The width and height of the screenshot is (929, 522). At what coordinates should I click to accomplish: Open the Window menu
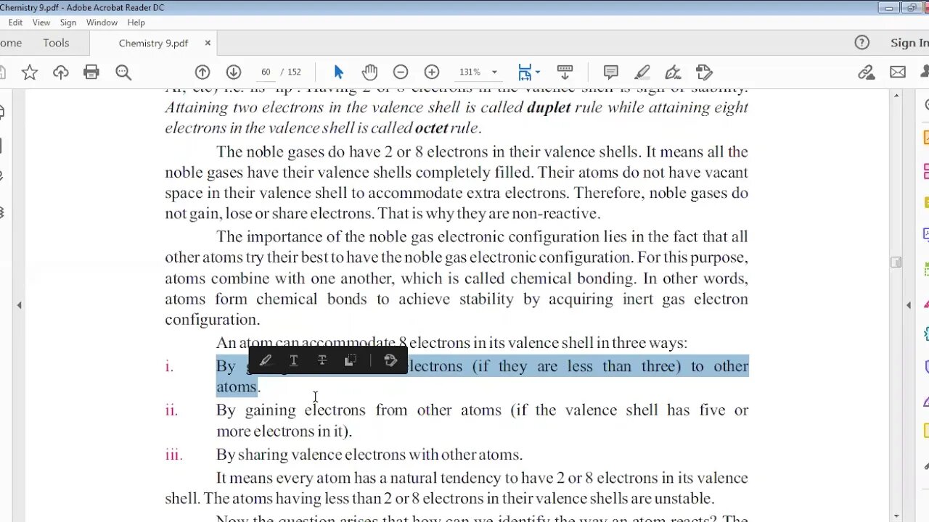point(102,22)
